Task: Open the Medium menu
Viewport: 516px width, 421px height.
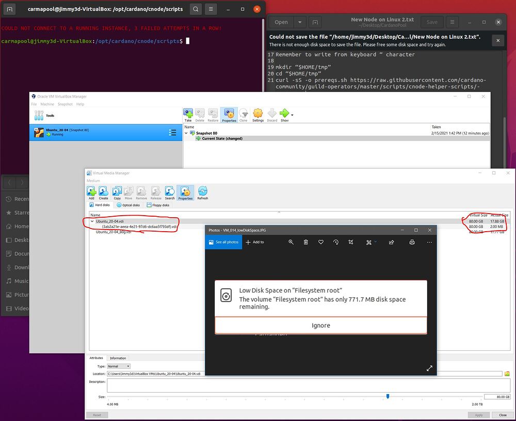Action: coord(93,181)
